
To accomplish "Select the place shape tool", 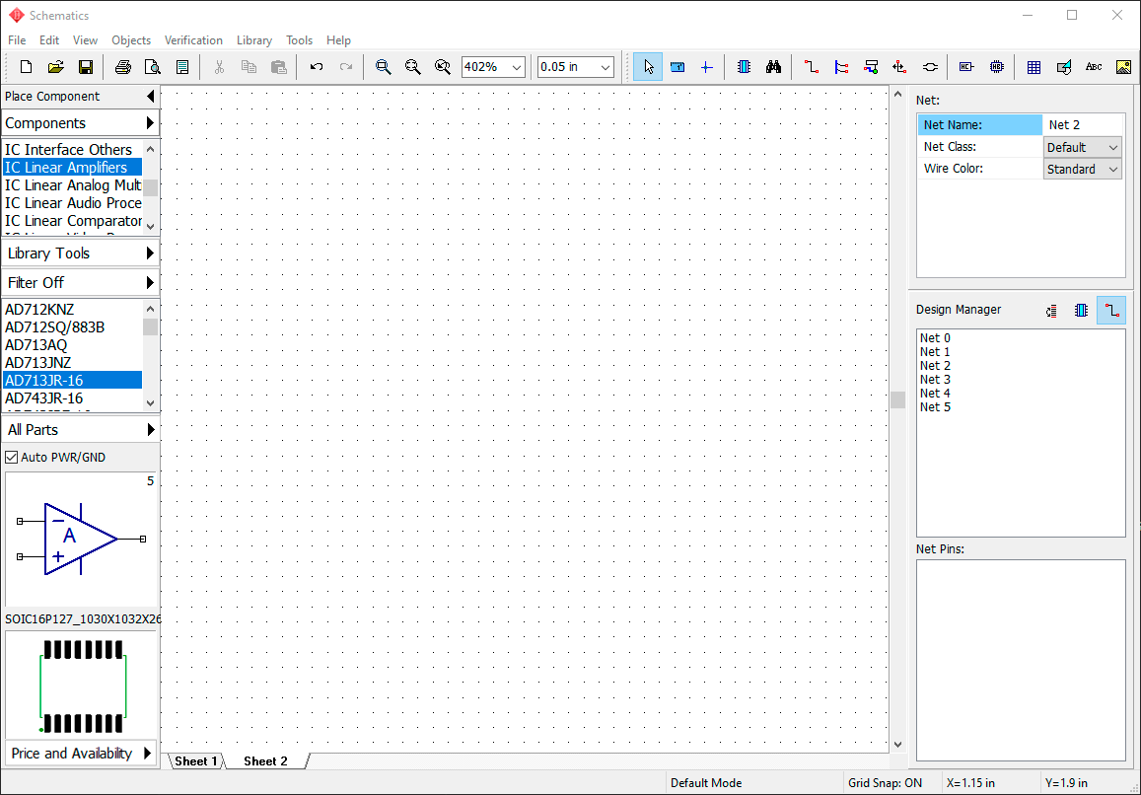I will [1063, 67].
